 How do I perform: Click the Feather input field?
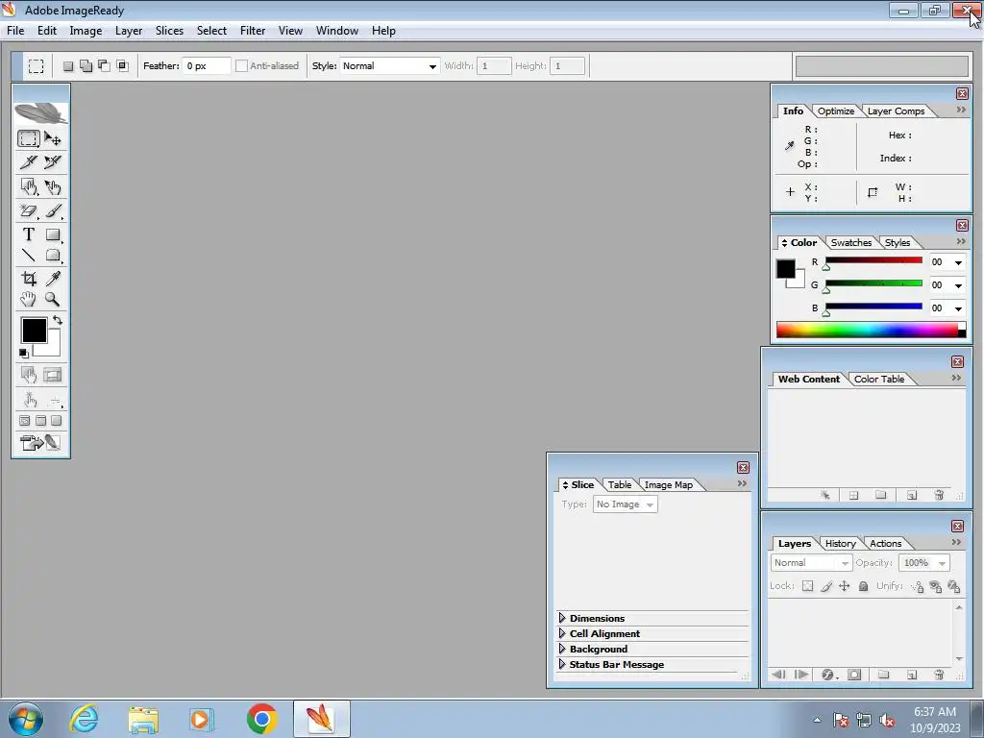click(207, 66)
